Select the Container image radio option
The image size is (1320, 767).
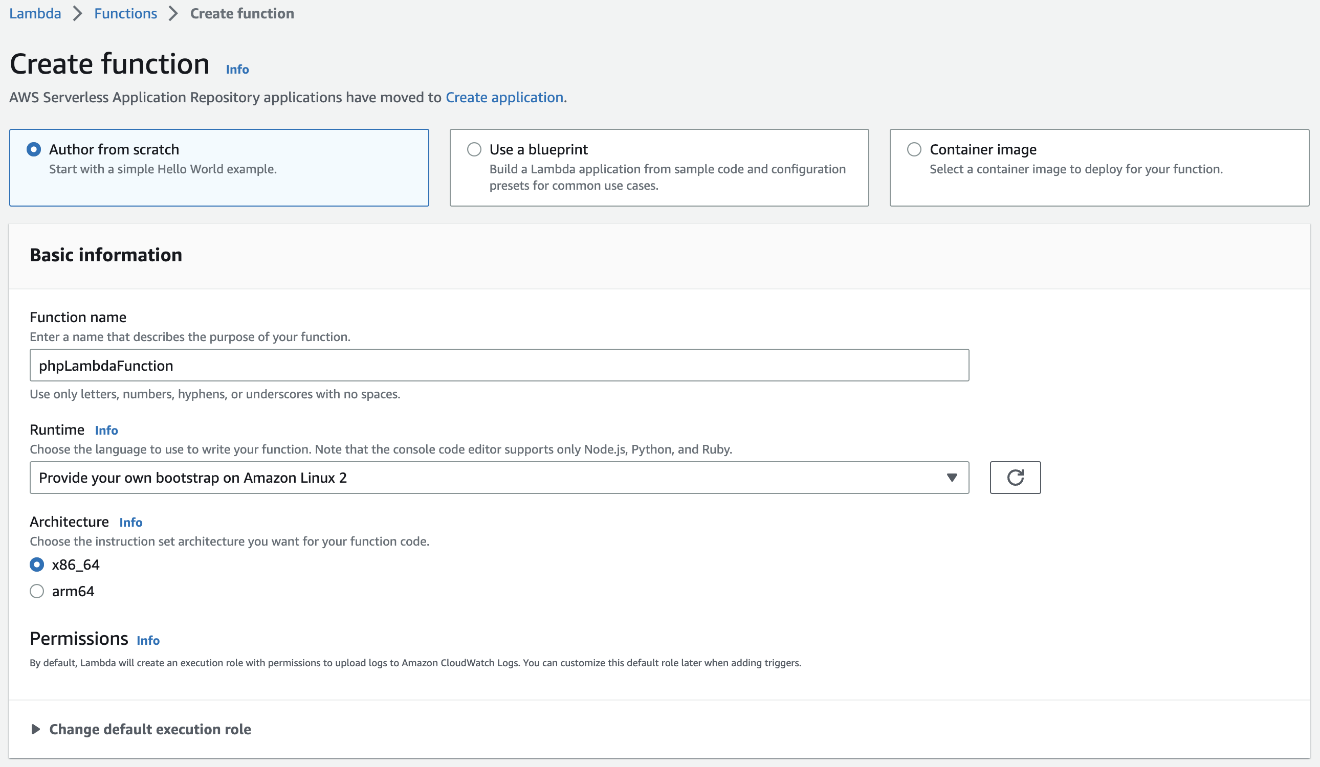tap(914, 149)
